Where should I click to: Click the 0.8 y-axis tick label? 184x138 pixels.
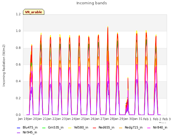point(18,48)
